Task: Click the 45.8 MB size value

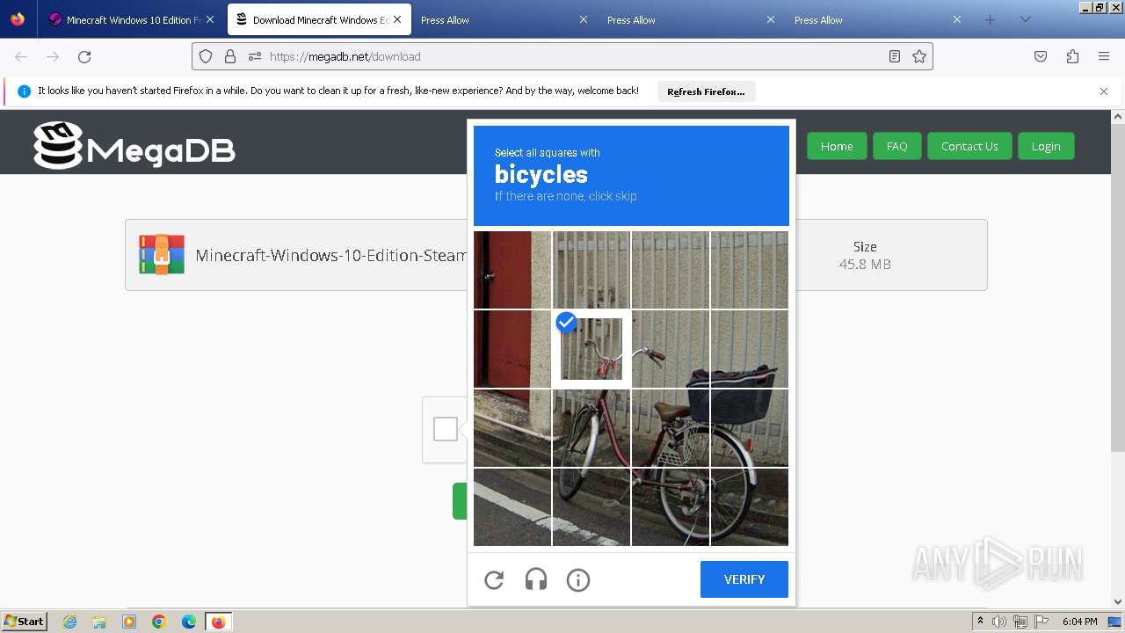Action: coord(865,264)
